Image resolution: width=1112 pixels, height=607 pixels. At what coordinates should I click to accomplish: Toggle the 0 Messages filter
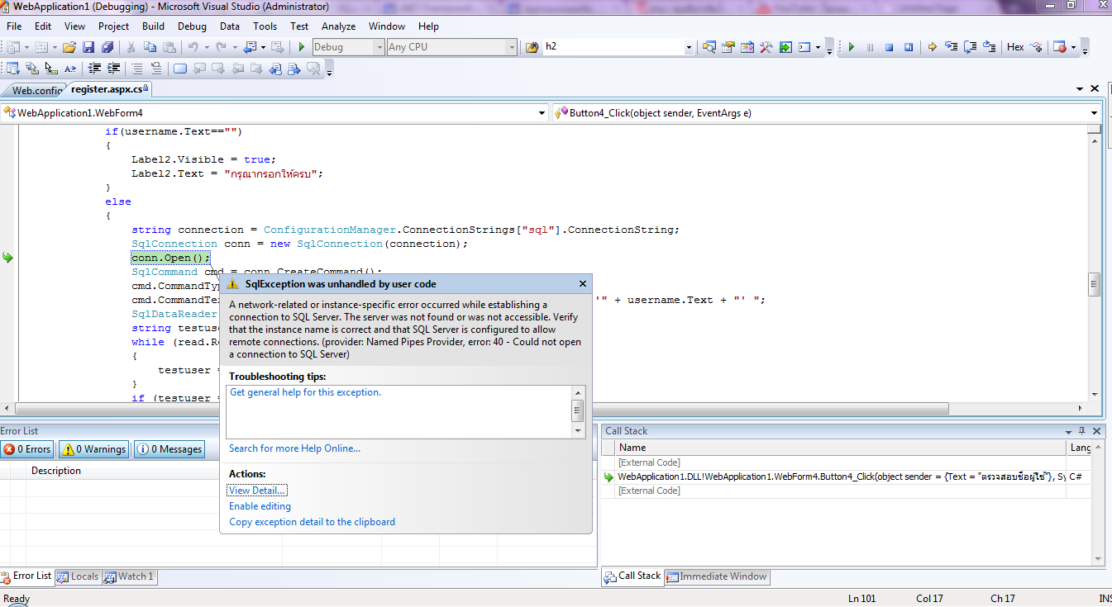[169, 449]
